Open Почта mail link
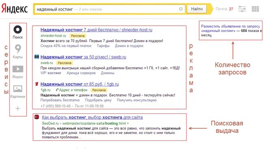Screen dimensions: 264x153 (221, 9)
